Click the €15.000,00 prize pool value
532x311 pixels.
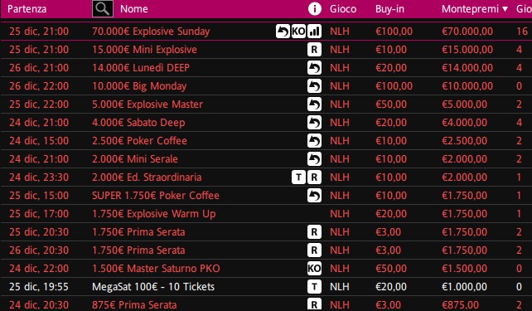tap(467, 50)
